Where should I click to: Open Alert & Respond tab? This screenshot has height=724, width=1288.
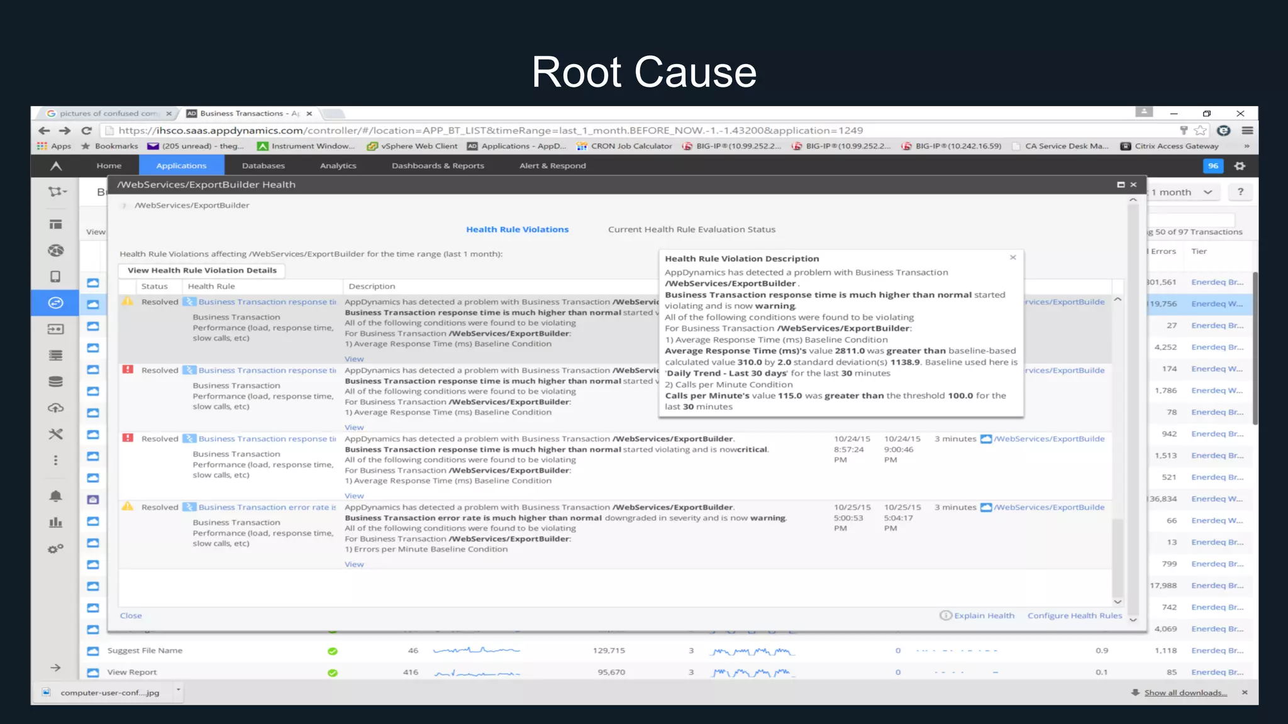point(553,166)
